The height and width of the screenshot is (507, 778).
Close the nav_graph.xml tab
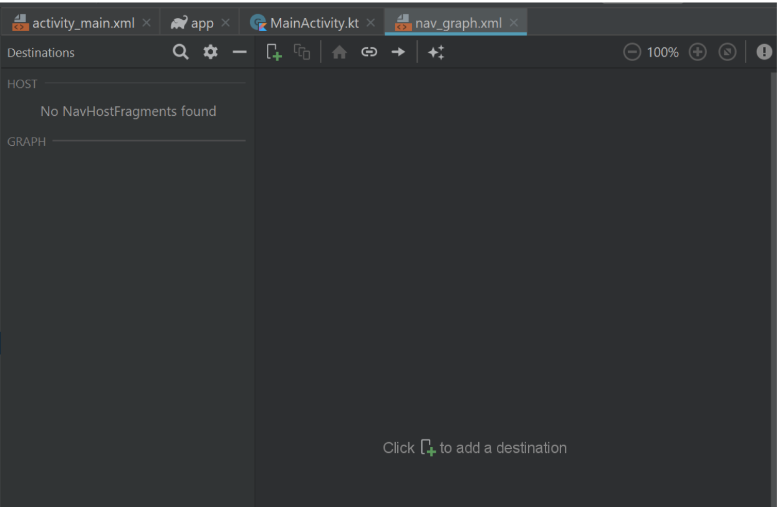pos(515,22)
